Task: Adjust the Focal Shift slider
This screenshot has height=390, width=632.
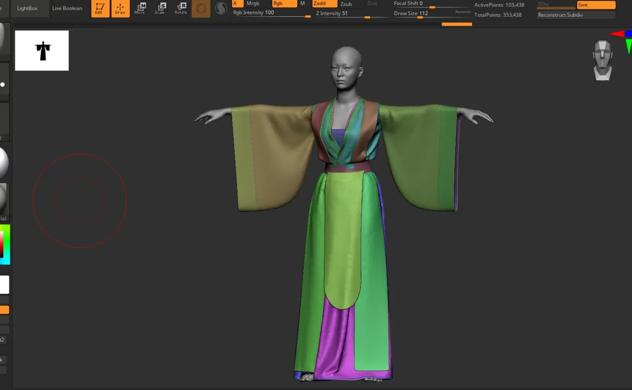Action: click(x=432, y=4)
